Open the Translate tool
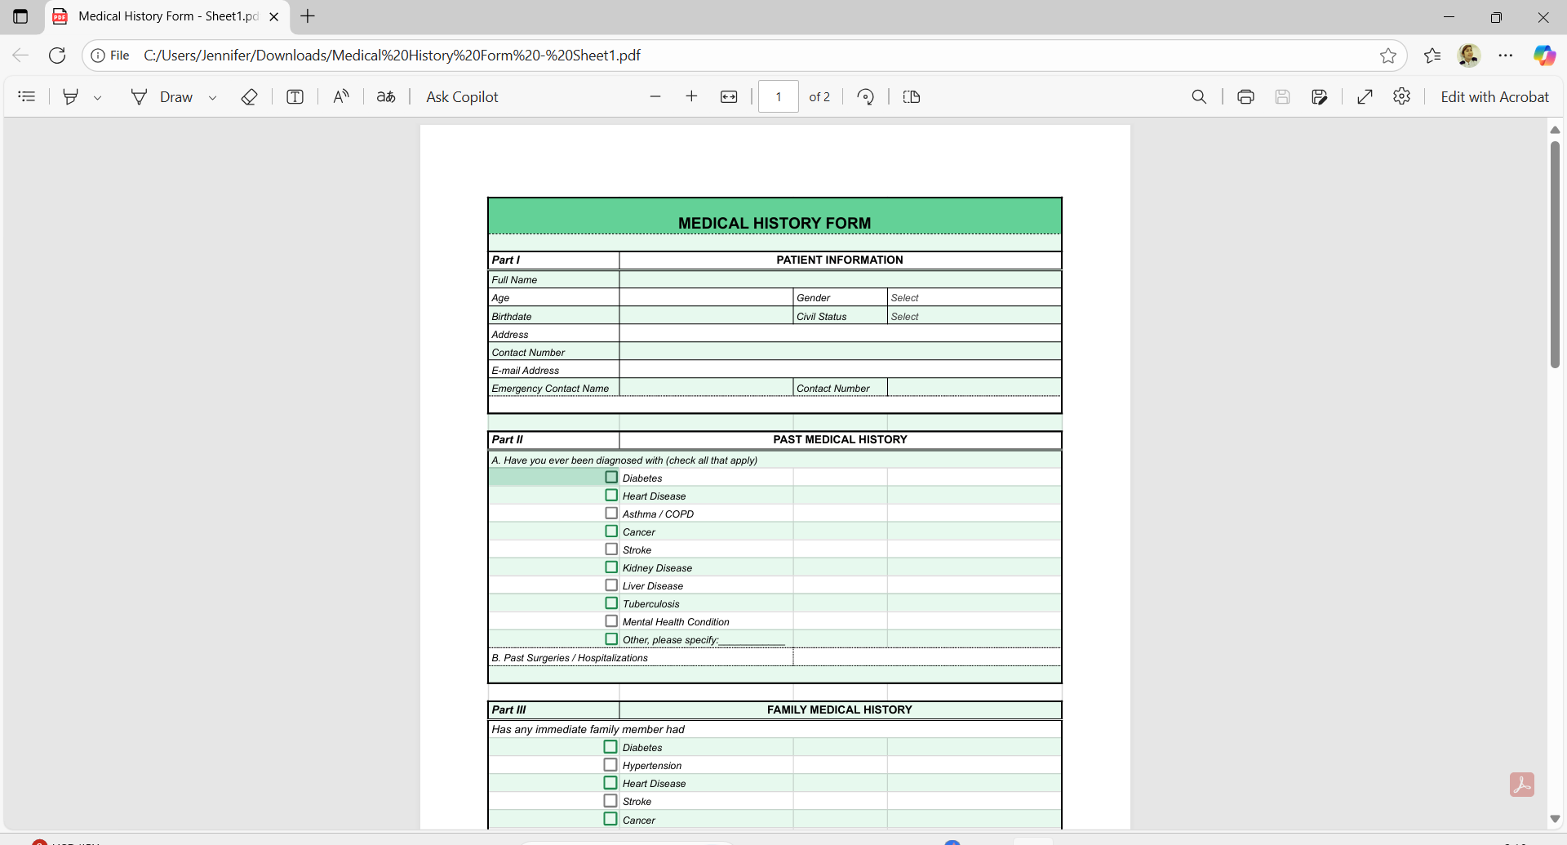1567x845 pixels. (x=386, y=97)
